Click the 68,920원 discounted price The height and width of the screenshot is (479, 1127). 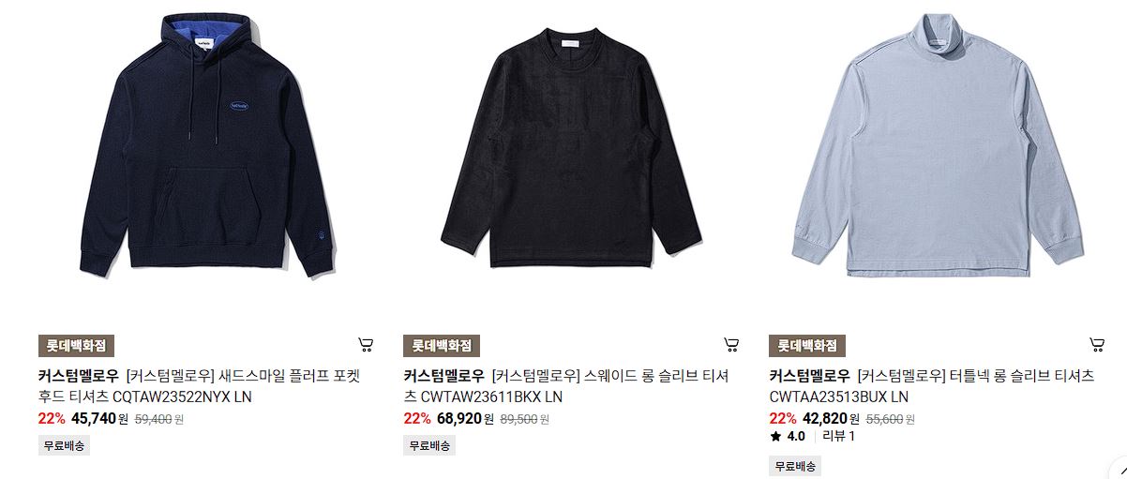[465, 418]
